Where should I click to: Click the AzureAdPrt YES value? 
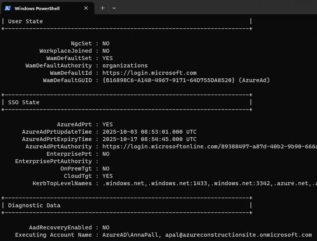pos(107,124)
